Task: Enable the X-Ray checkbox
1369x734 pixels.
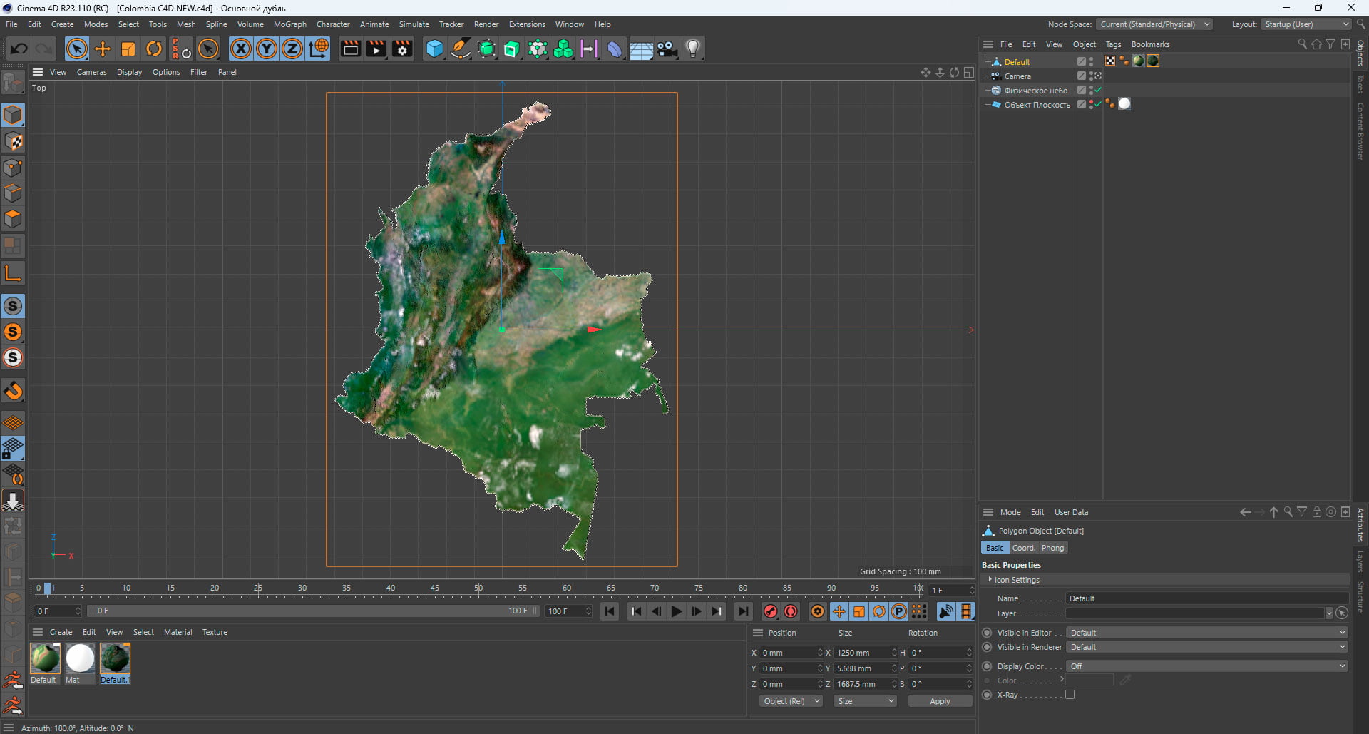Action: coord(1070,695)
